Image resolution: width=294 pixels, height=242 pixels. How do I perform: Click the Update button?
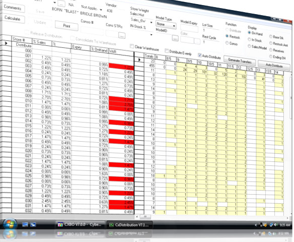[x=40, y=22]
